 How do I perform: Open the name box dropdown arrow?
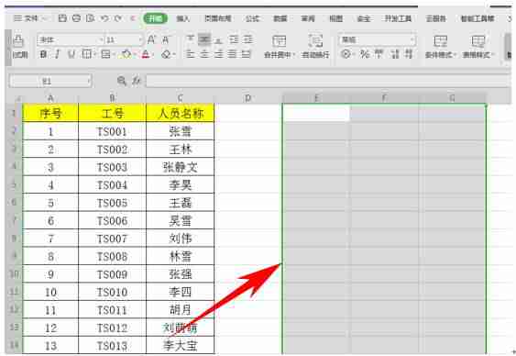(89, 81)
